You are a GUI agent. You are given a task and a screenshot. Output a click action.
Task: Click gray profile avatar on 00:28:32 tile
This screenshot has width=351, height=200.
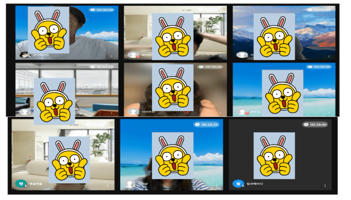(x=130, y=184)
